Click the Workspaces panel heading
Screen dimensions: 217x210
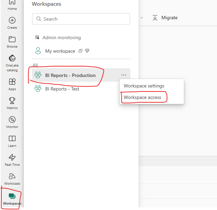[x=46, y=4]
